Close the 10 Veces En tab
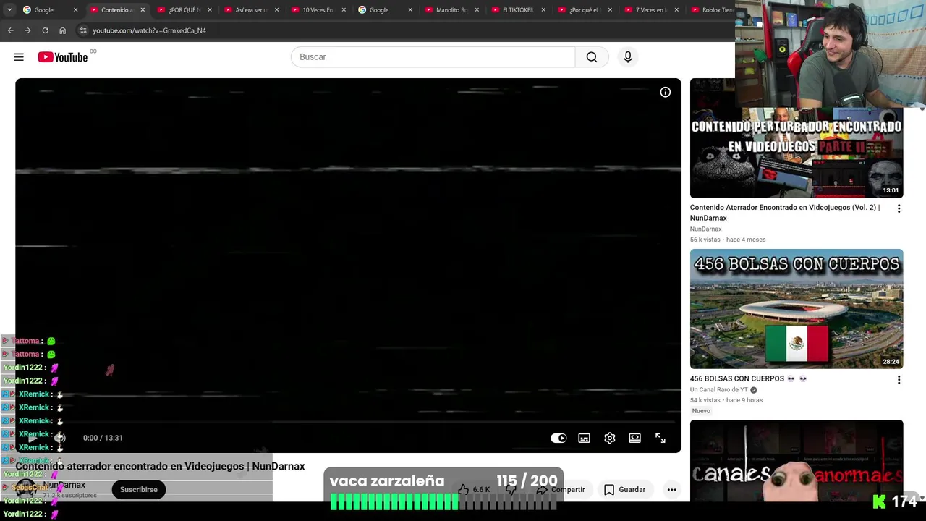 click(x=343, y=10)
